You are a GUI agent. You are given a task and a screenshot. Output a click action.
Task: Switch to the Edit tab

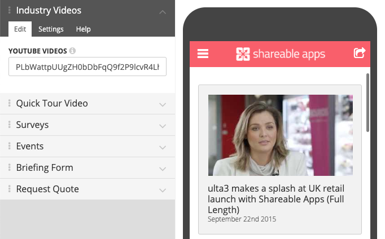[20, 29]
